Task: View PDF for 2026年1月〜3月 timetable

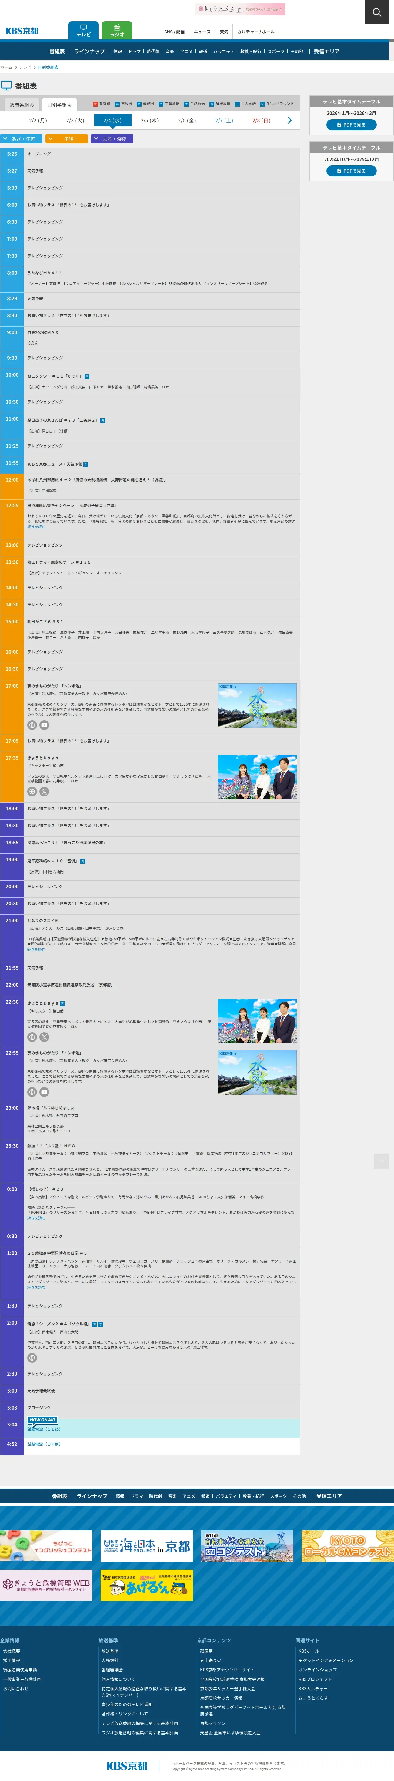Action: pos(351,125)
